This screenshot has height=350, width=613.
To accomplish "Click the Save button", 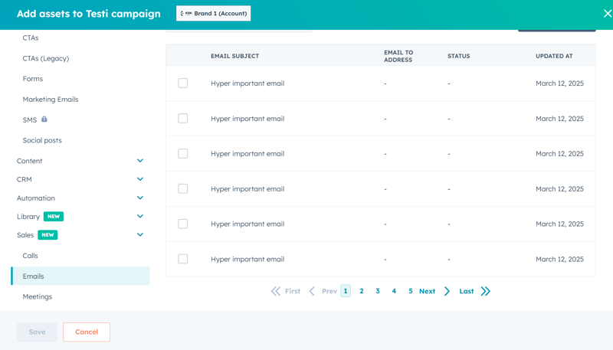I will [37, 332].
